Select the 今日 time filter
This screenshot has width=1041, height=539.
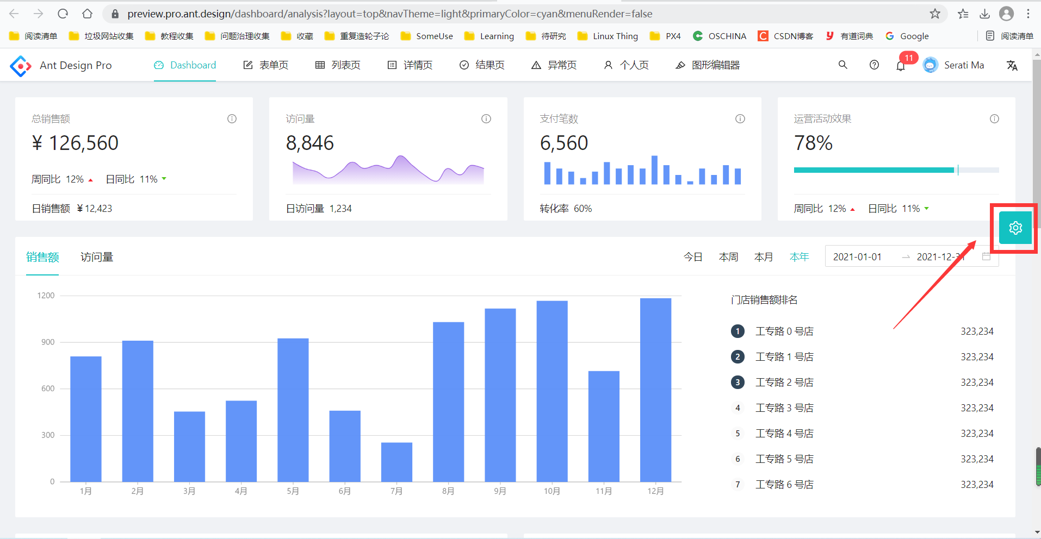693,256
